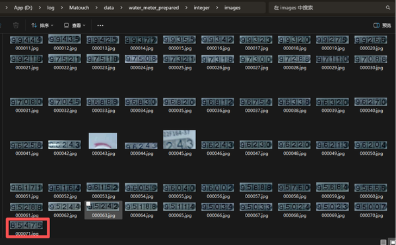Select the 000020.jpg thumbnail showing 99266
Screen dimensions: 396x245
coord(370,40)
